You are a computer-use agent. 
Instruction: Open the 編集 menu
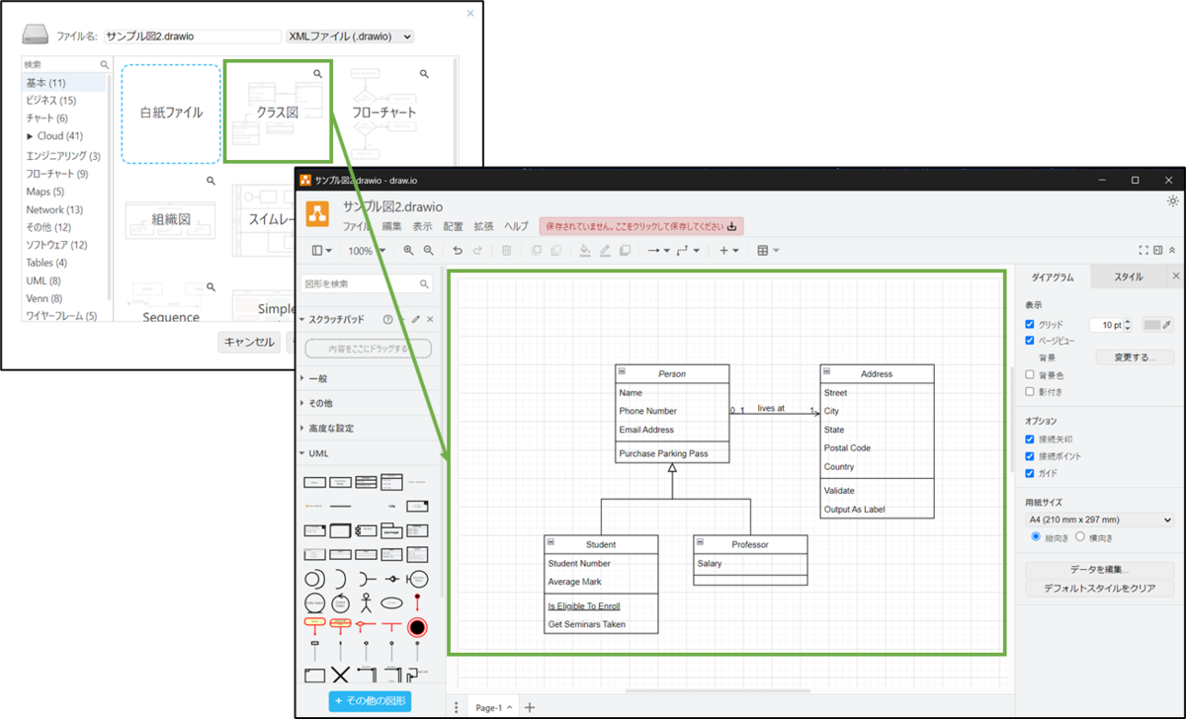[392, 226]
